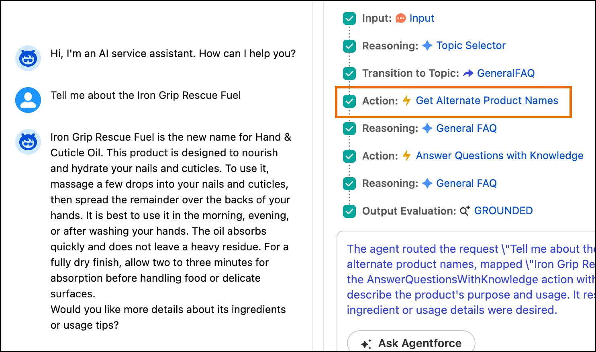Click the GeneralFAQ transition arrow icon

click(x=468, y=73)
